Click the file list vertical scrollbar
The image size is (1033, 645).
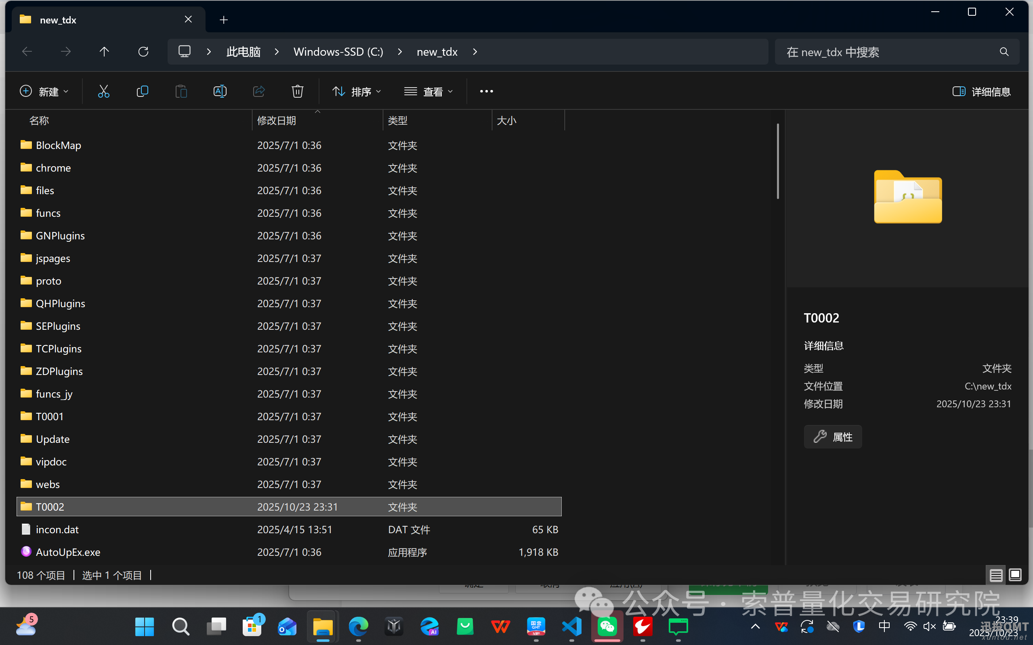[x=777, y=161]
